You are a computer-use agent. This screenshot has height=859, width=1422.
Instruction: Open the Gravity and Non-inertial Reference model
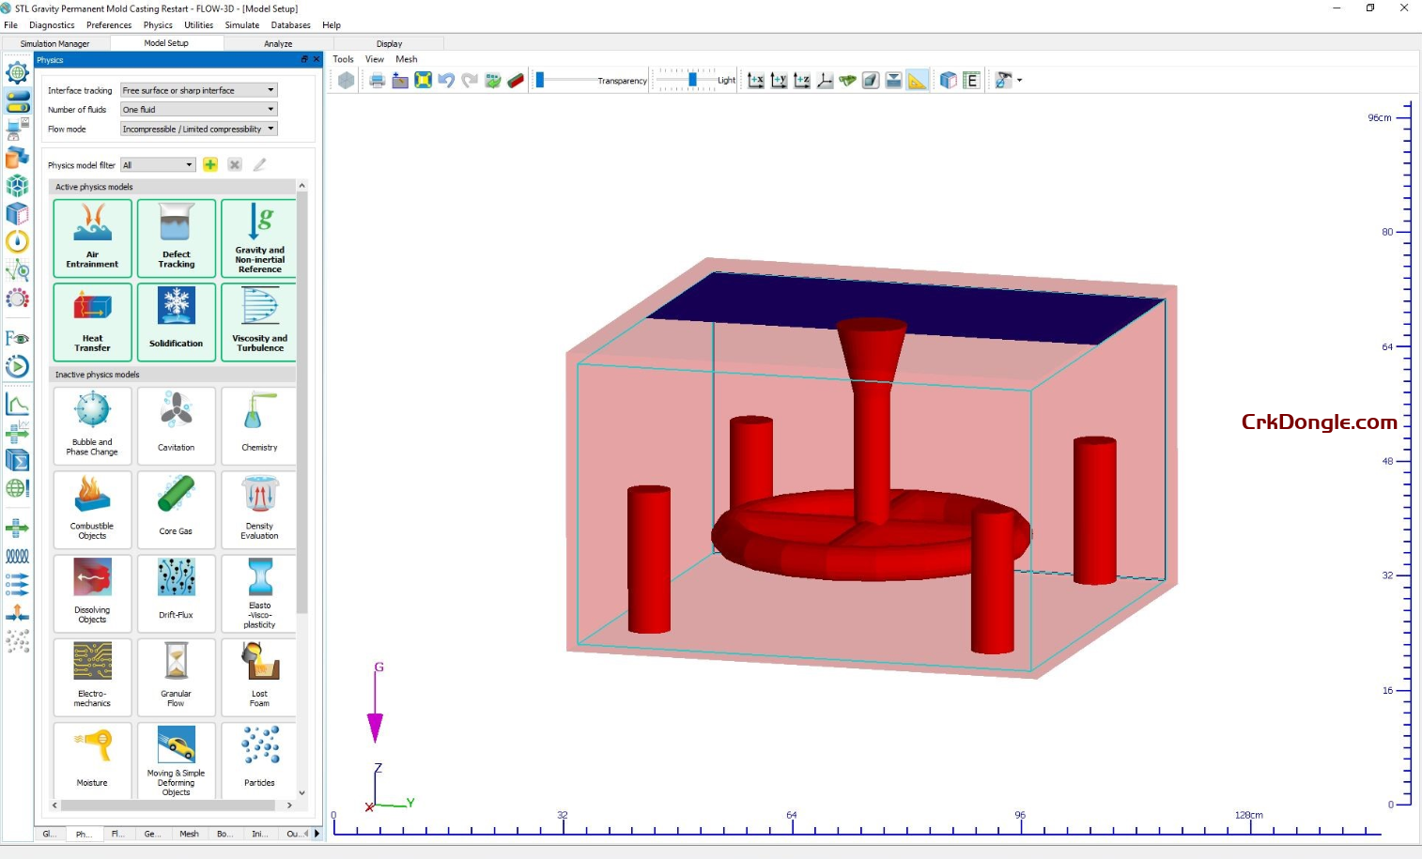(x=258, y=238)
